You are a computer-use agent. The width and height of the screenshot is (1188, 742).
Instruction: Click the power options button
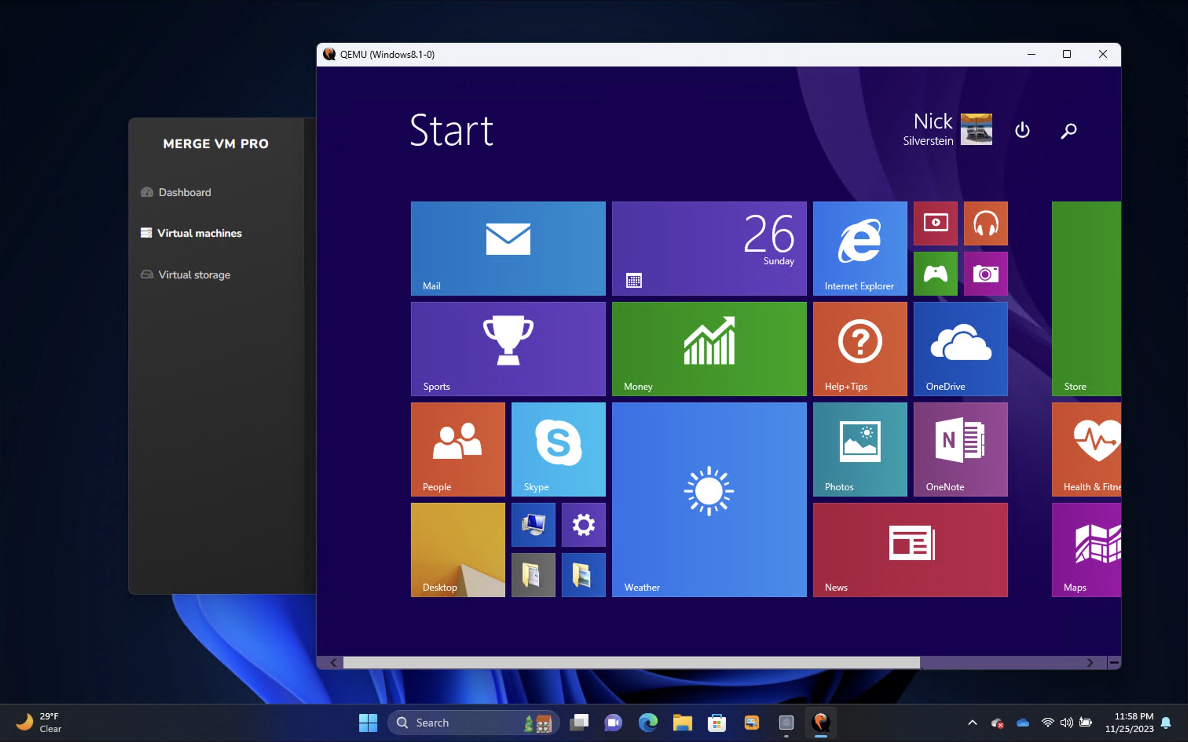click(x=1022, y=130)
